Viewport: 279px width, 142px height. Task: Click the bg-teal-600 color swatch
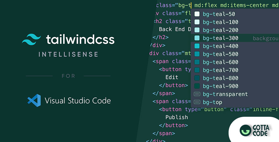click(x=197, y=62)
